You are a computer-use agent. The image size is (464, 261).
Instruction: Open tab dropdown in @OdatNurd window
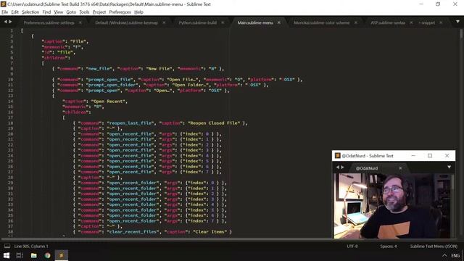tap(449, 167)
